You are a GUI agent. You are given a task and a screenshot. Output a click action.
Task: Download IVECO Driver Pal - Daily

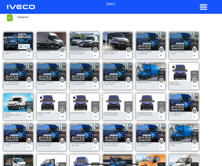29,50
